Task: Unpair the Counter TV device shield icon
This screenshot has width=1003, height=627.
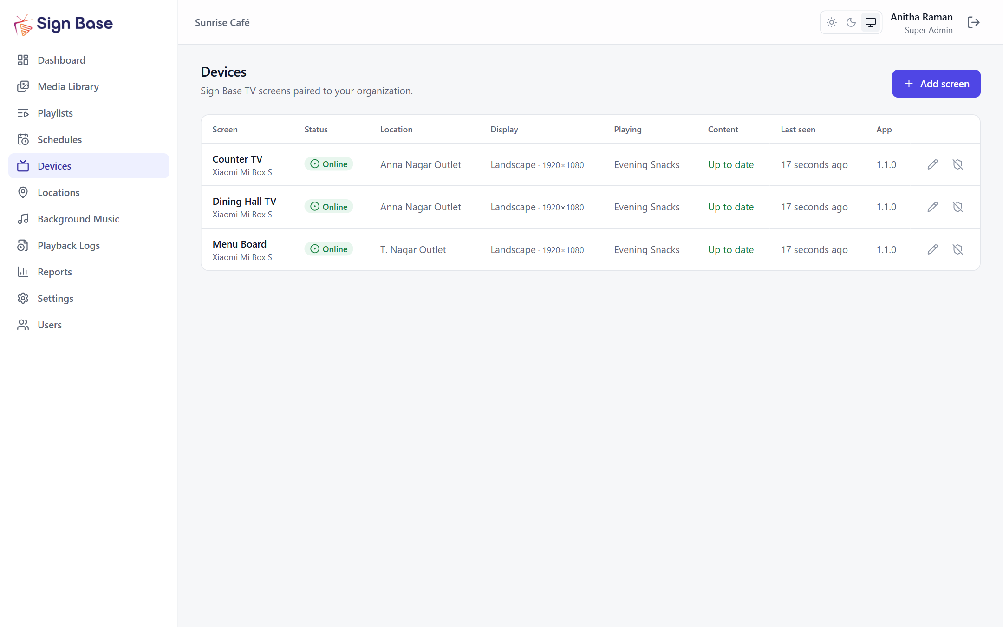Action: (x=957, y=164)
